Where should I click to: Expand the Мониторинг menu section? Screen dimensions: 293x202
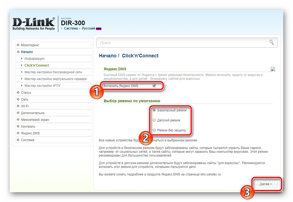click(53, 45)
